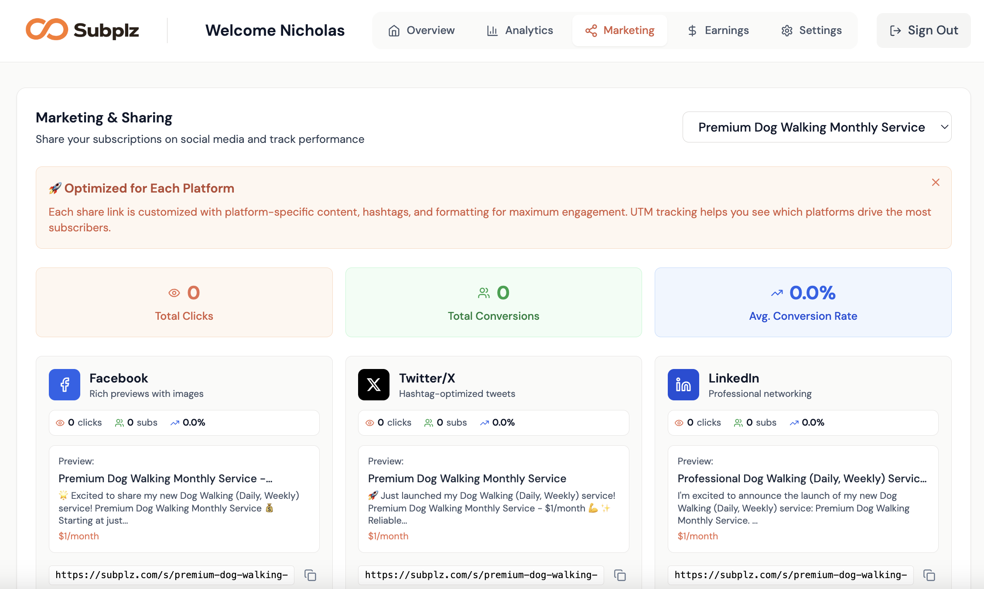Screen dimensions: 984x589
Task: Click the Subplz infinity logo
Action: click(48, 30)
